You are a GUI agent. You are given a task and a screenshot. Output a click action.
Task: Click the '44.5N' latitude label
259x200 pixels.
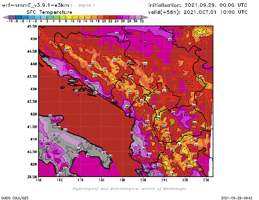click(32, 51)
